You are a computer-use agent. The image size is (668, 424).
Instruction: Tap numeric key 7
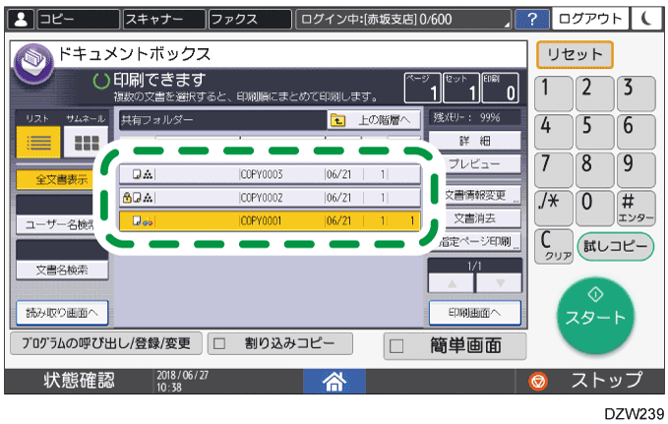[554, 169]
